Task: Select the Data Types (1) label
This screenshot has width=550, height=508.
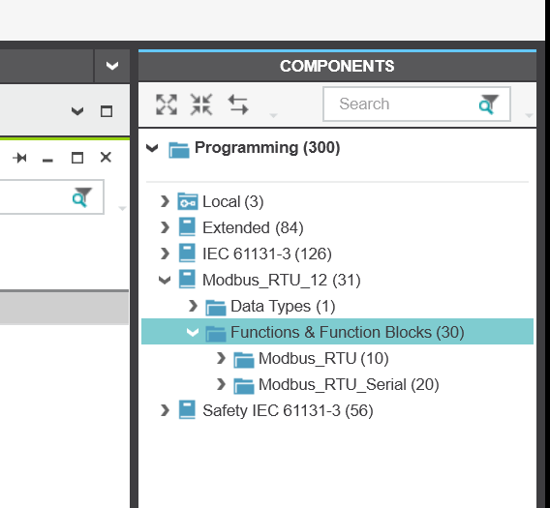Action: pos(283,306)
